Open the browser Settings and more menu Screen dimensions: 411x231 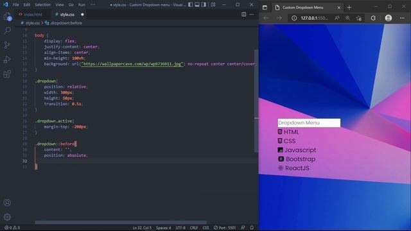coord(402,18)
